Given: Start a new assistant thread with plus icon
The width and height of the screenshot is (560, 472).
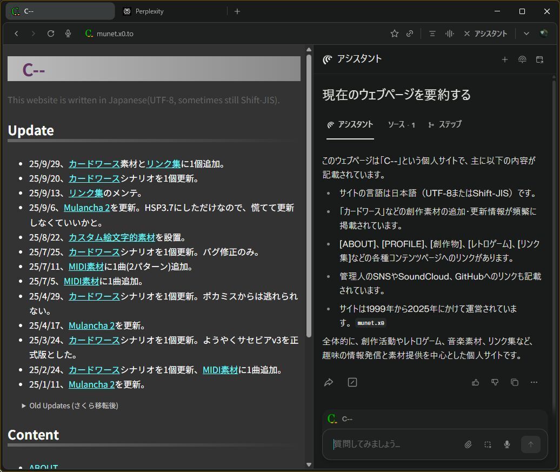Looking at the screenshot, I should [x=504, y=59].
